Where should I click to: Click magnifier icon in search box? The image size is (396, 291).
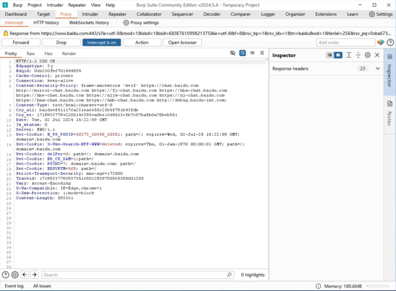(x=229, y=274)
